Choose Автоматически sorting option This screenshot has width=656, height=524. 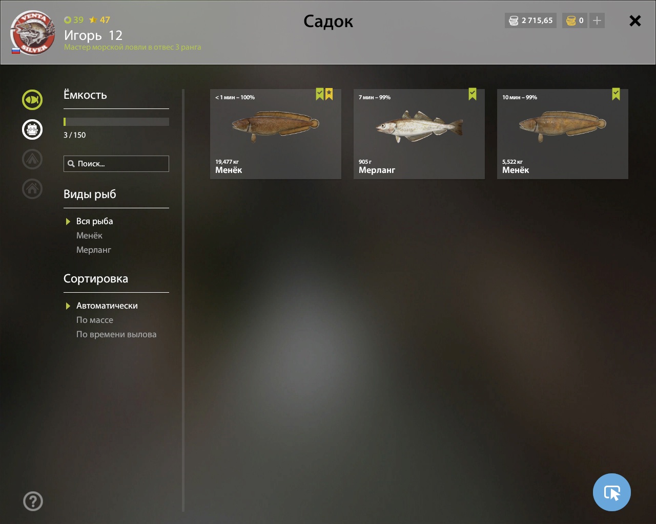point(107,305)
